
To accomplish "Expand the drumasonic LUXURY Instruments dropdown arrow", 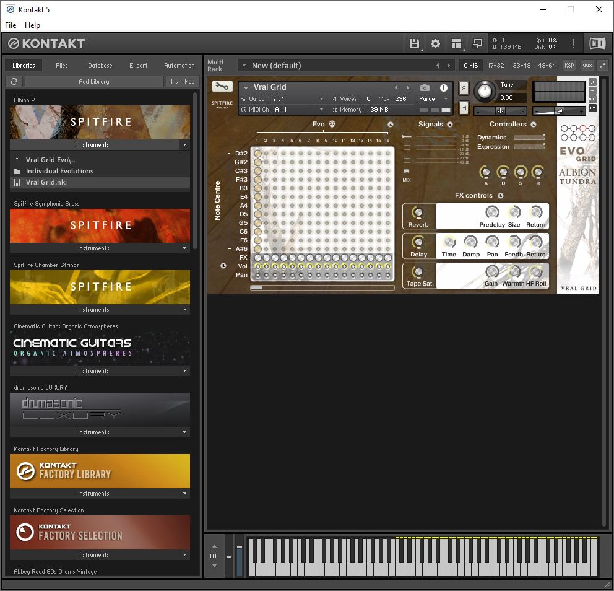I will [185, 432].
